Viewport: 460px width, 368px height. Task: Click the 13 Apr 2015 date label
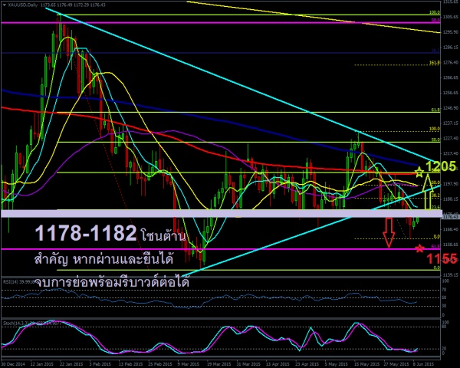point(278,364)
